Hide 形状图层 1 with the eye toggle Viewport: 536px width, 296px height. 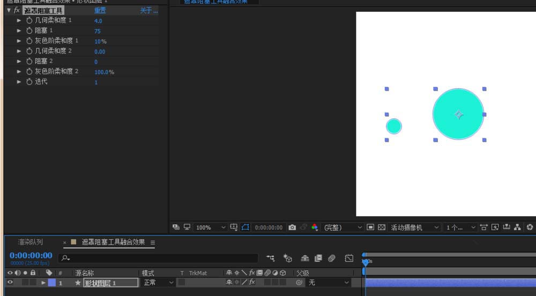tap(10, 283)
